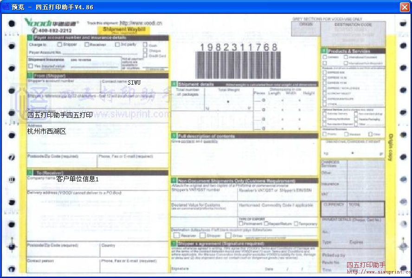This screenshot has width=412, height=278.
Task: Click the green marker beside Shipment details
Action: [x=174, y=84]
